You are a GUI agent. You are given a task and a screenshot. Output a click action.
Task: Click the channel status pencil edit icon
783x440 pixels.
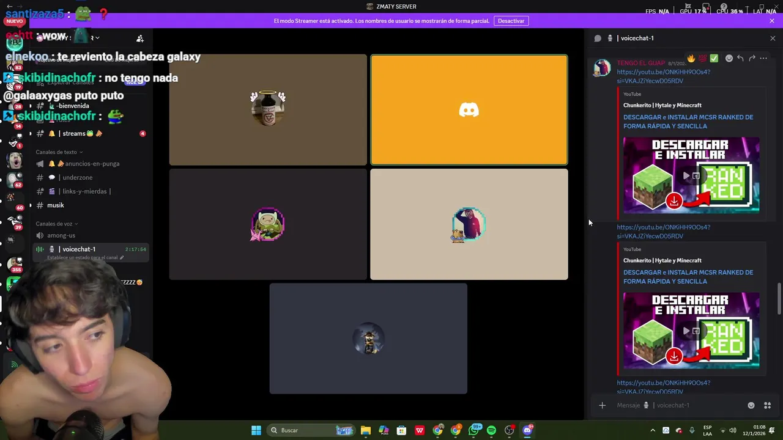tap(122, 258)
